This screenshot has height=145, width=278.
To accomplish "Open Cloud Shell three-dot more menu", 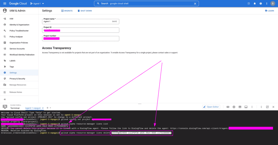I will point(252,107).
